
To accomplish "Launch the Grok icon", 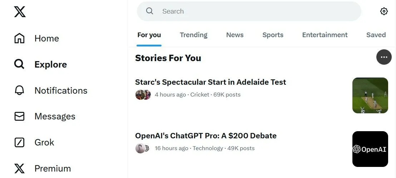I will 19,142.
